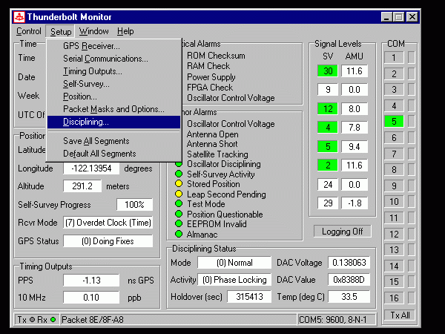The height and width of the screenshot is (334, 445).
Task: Click the status text Packet 8E/8F-A8
Action: tap(93, 320)
